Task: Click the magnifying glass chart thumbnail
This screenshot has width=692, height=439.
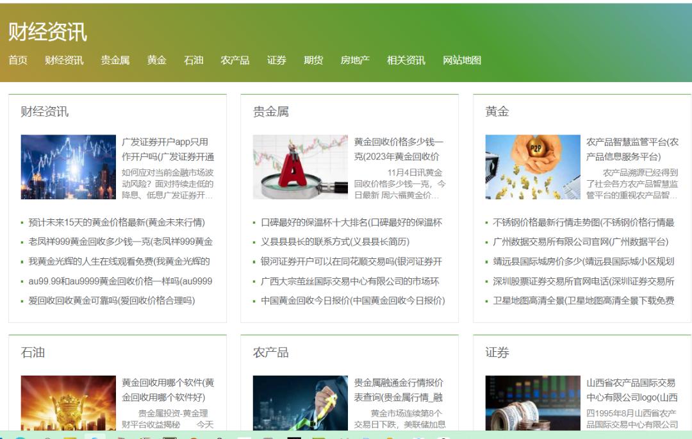Action: (x=300, y=167)
